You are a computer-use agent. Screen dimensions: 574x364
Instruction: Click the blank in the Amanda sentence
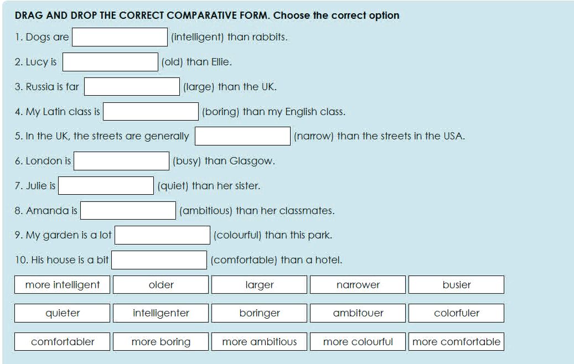pos(127,210)
